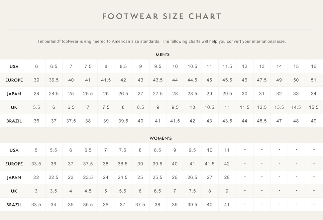Viewport: 323px width, 220px height.
Task: Click the Brazil row label in Men's table
Action: pyautogui.click(x=14, y=121)
